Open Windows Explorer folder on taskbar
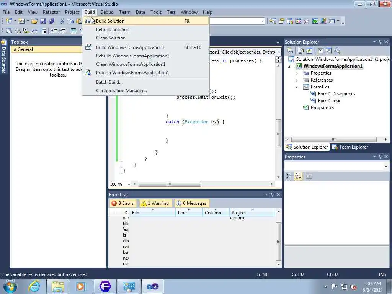This screenshot has height=294, width=392. tap(58, 286)
